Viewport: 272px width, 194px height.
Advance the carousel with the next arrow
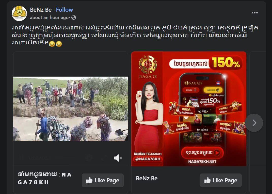(254, 123)
